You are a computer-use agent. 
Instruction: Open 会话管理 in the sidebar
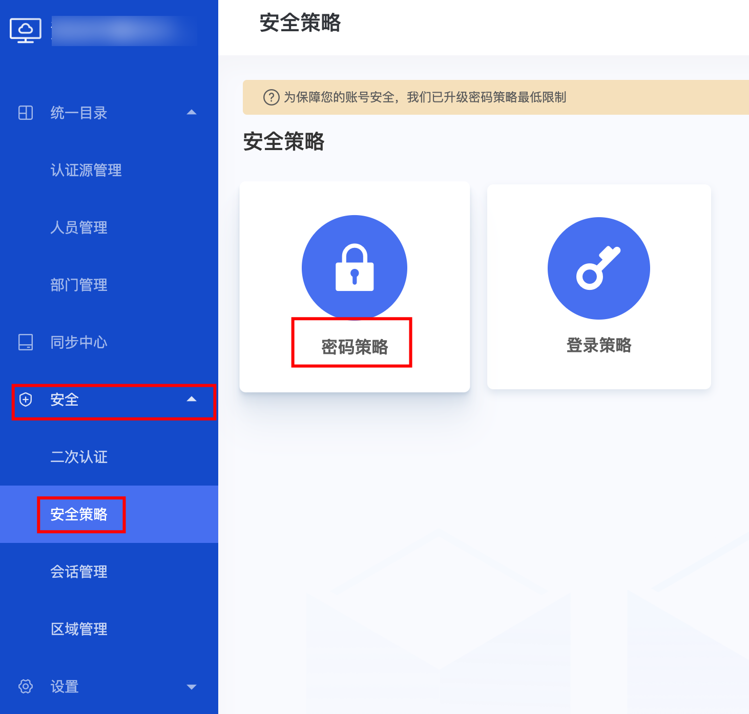[79, 572]
